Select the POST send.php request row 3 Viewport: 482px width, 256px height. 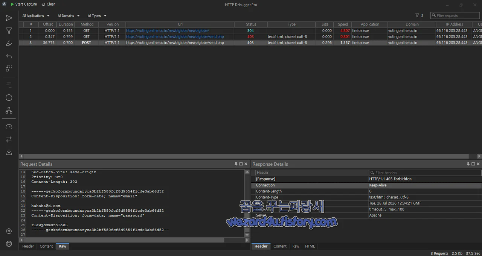click(x=250, y=43)
